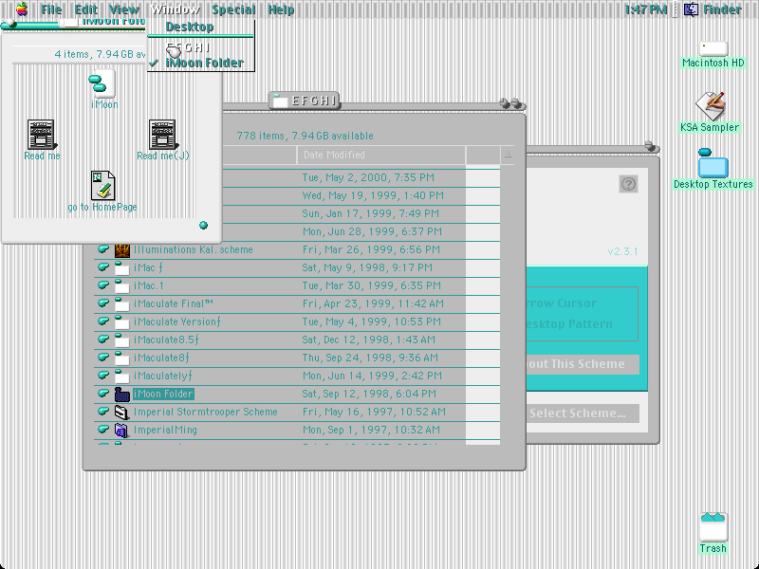
Task: Open the iMoon scheme file icon
Action: [x=102, y=83]
